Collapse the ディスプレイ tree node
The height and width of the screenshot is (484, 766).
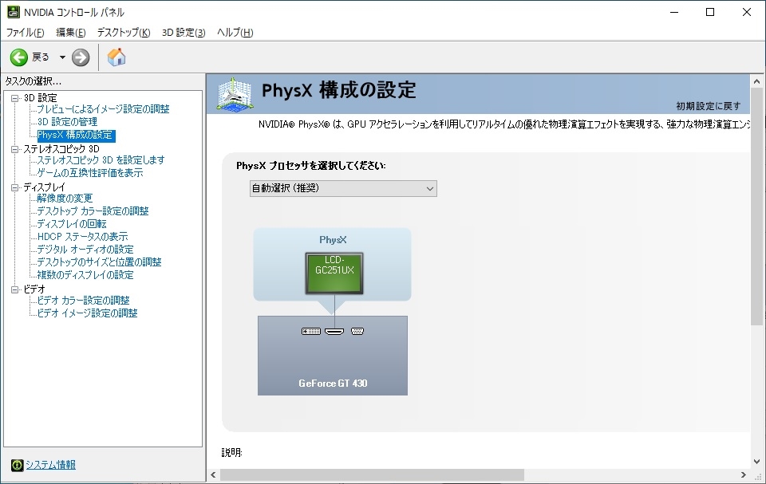[x=15, y=187]
